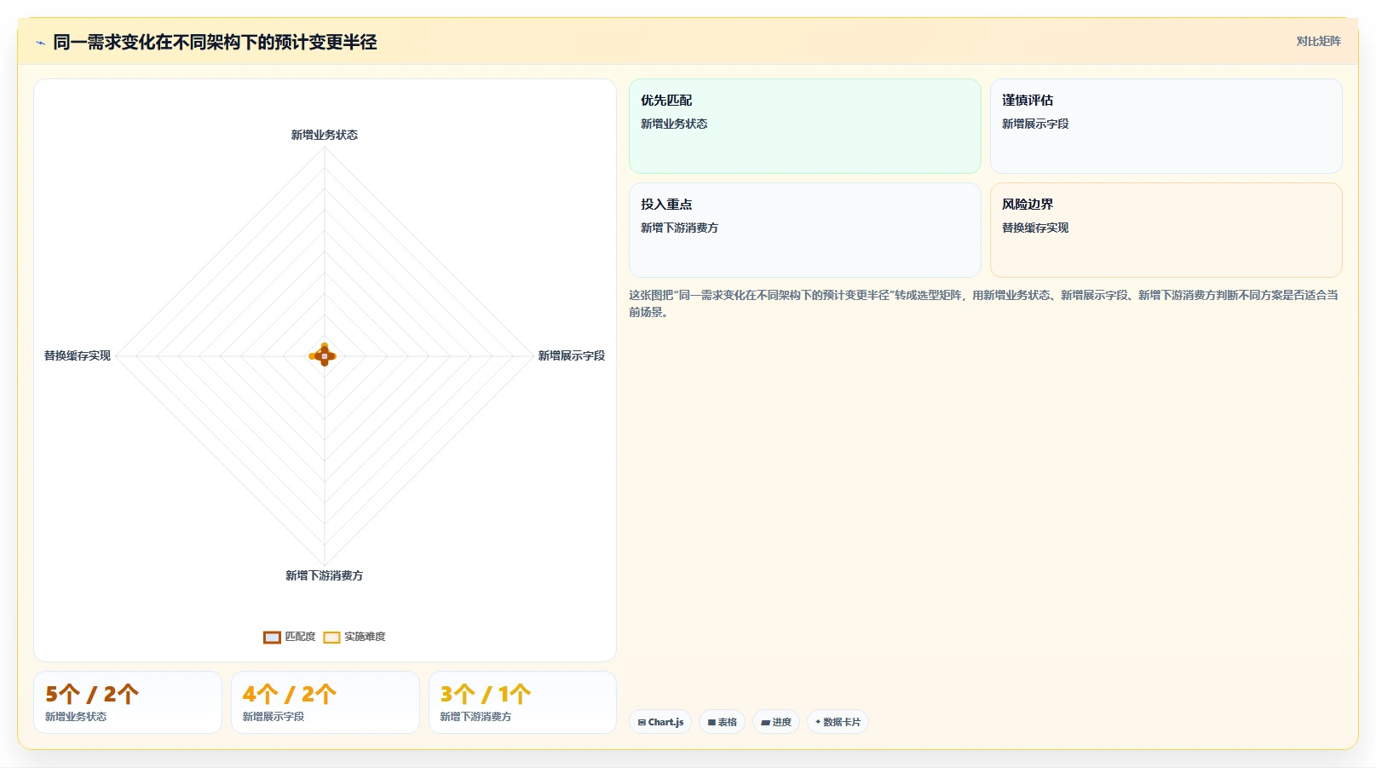Click the 进度 chip icon
The width and height of the screenshot is (1376, 768).
[765, 722]
